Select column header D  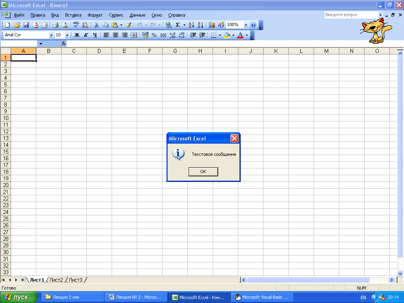(x=99, y=51)
